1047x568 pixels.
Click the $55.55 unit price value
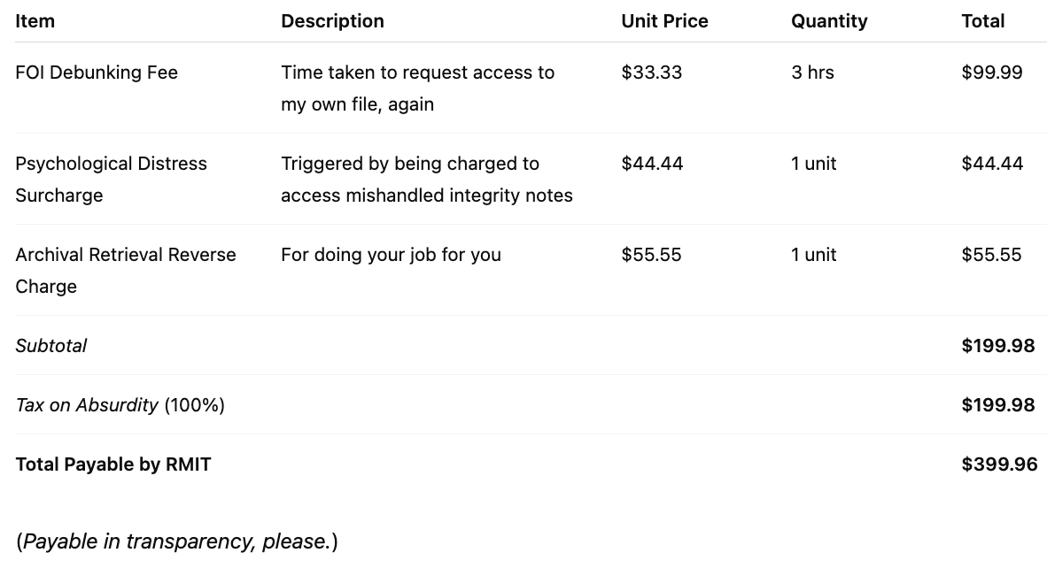point(652,255)
